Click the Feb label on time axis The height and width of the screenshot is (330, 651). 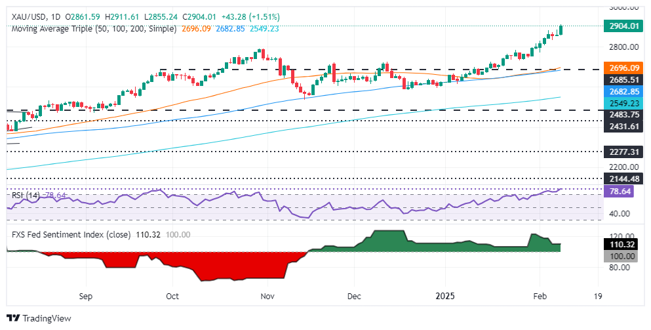(x=540, y=295)
